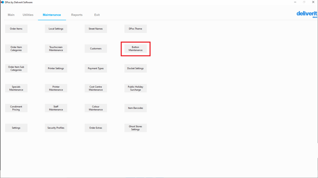Image resolution: width=318 pixels, height=178 pixels.
Task: Click the Settings button
Action: (x=16, y=128)
